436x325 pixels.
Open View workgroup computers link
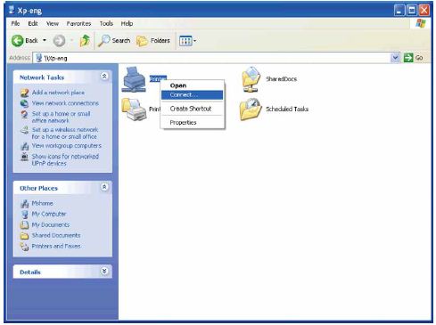(x=67, y=146)
